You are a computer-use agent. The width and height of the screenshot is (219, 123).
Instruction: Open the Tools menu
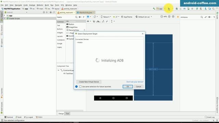pyautogui.click(x=57, y=5)
